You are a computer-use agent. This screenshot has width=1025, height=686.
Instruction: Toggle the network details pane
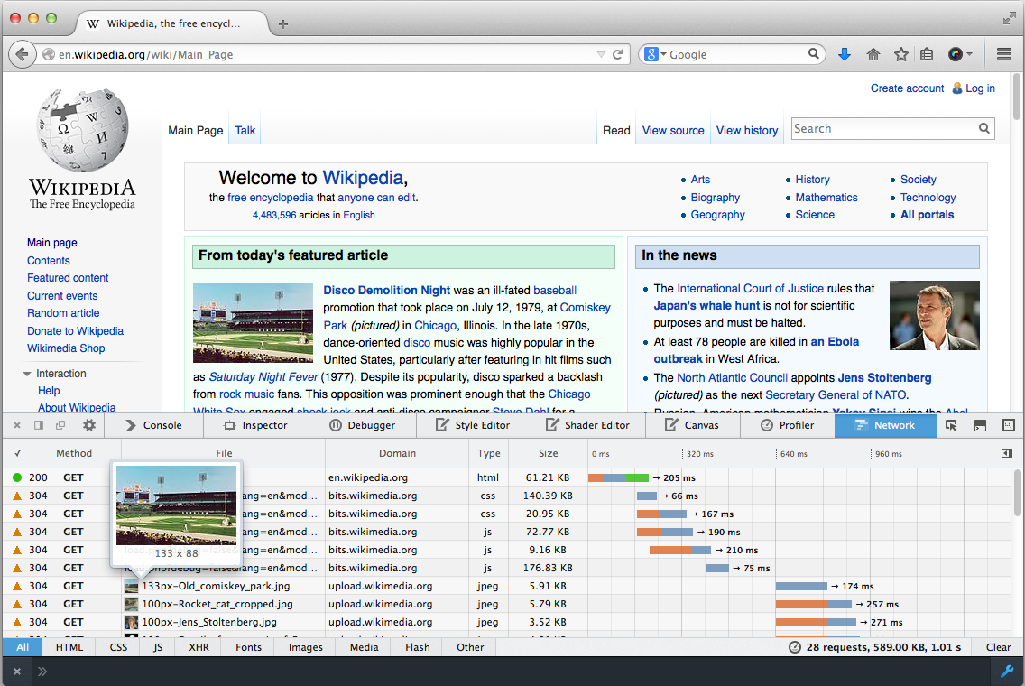coord(1007,453)
